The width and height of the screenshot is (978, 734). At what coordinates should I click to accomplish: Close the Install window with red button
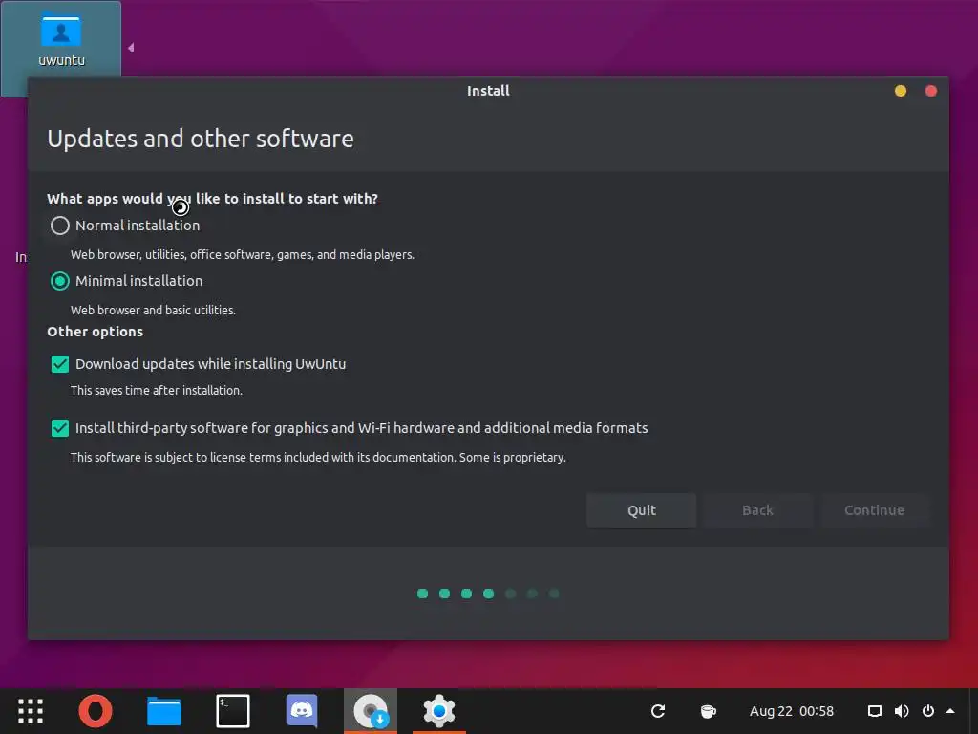(x=930, y=91)
